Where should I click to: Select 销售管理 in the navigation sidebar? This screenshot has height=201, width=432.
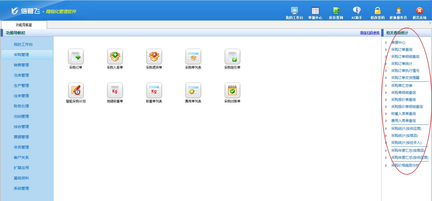click(x=21, y=65)
